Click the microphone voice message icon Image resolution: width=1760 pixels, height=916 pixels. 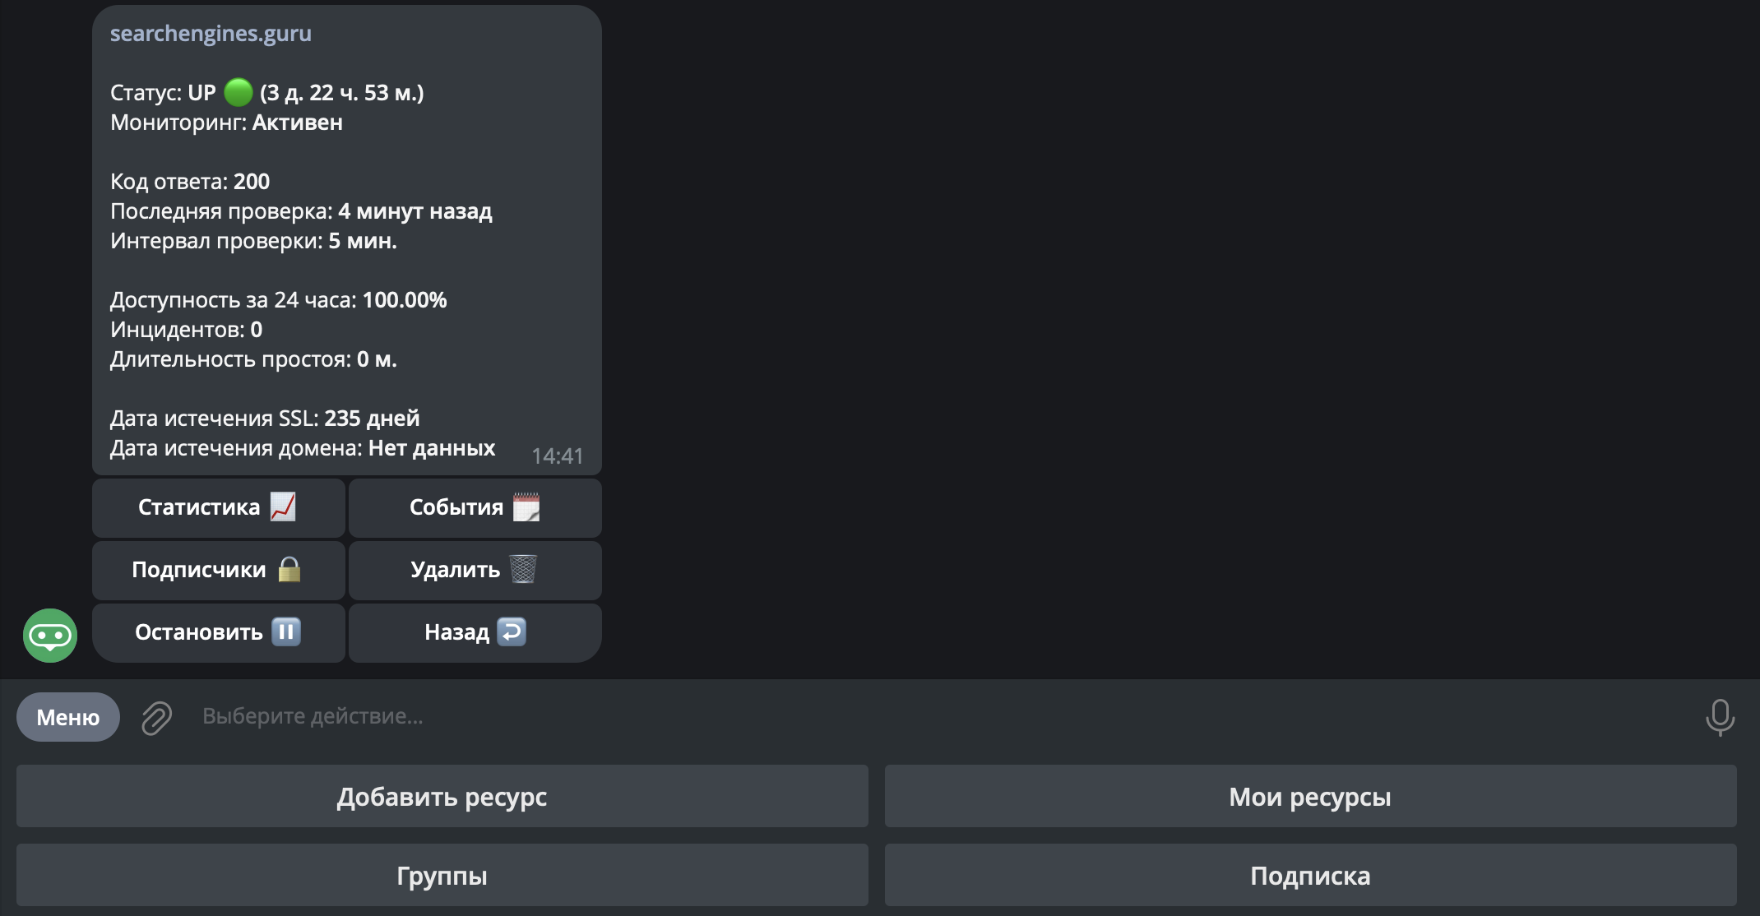click(1719, 717)
